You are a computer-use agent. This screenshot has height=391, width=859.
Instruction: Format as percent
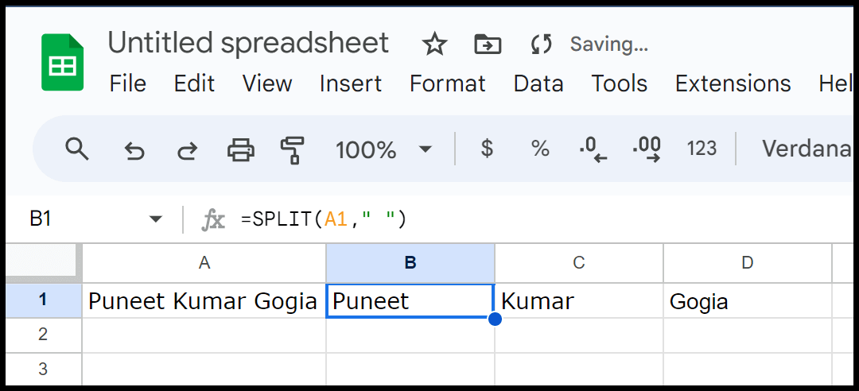[540, 148]
